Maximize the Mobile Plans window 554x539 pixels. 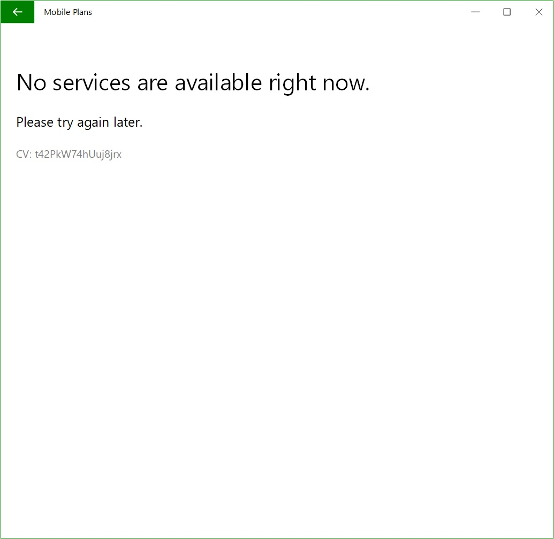point(507,12)
